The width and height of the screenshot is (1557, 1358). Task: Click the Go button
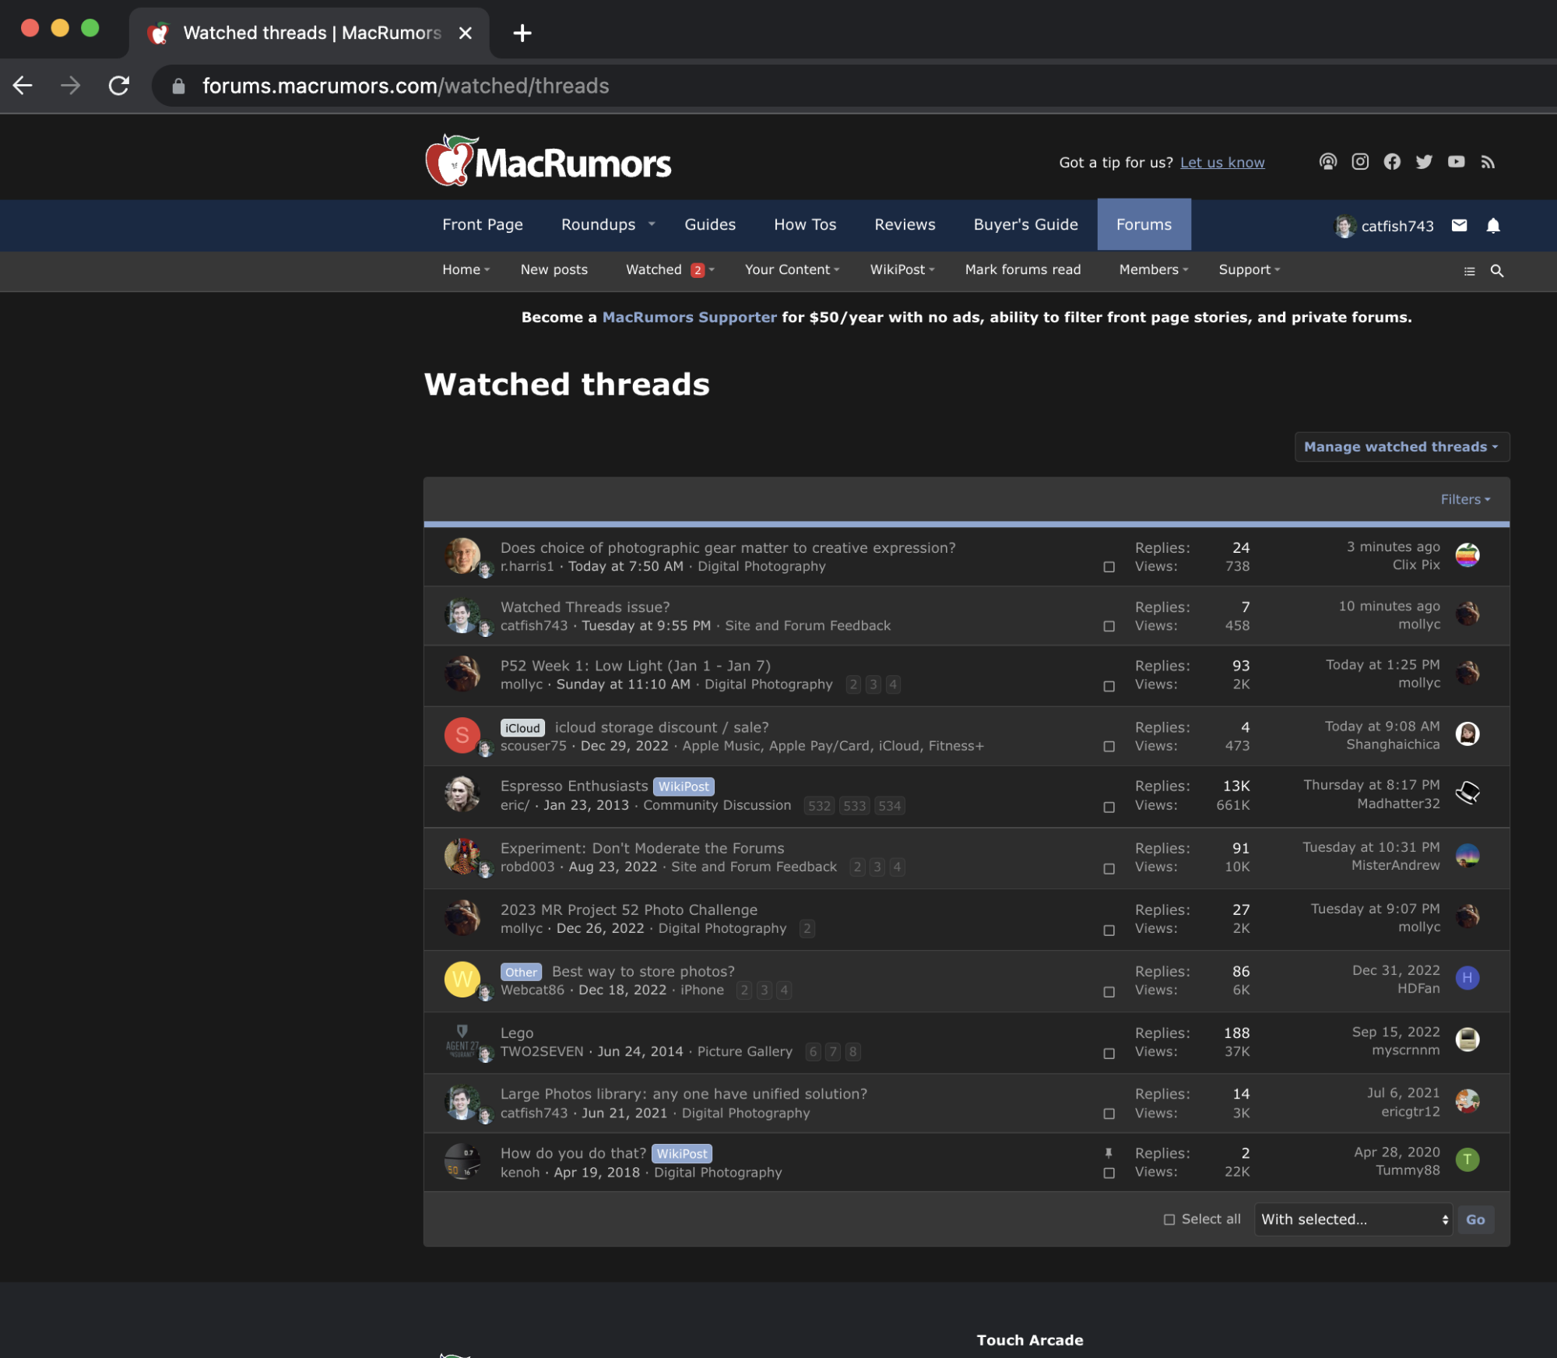(1475, 1219)
